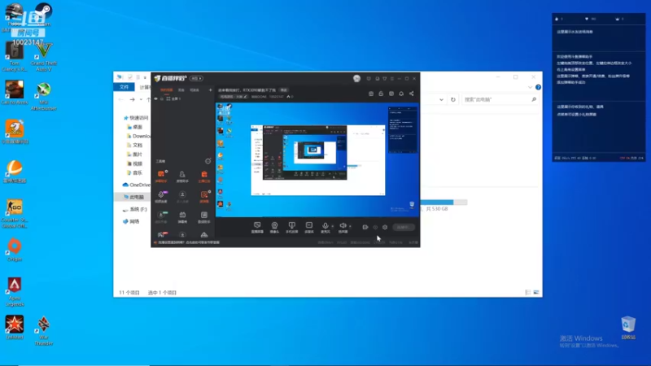The height and width of the screenshot is (366, 651).
Task: Select the phone screen cast source icon
Action: 292,227
